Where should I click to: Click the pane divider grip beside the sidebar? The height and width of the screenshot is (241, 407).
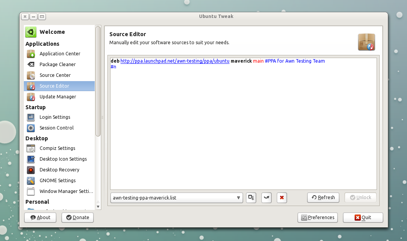click(102, 117)
